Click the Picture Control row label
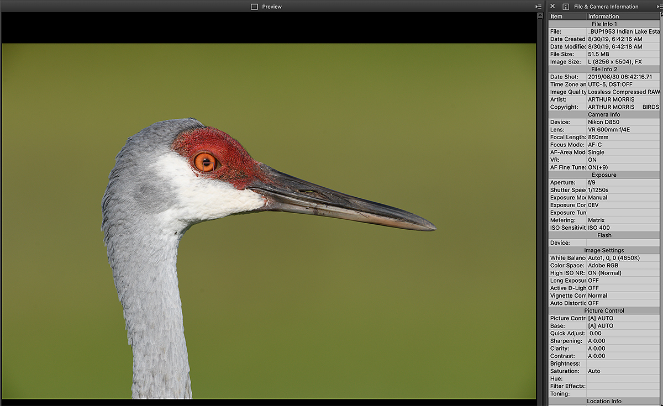Image resolution: width=663 pixels, height=406 pixels. click(x=568, y=318)
